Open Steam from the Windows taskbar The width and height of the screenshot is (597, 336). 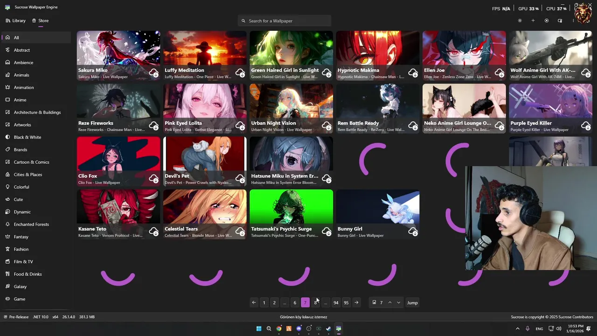pos(328,329)
